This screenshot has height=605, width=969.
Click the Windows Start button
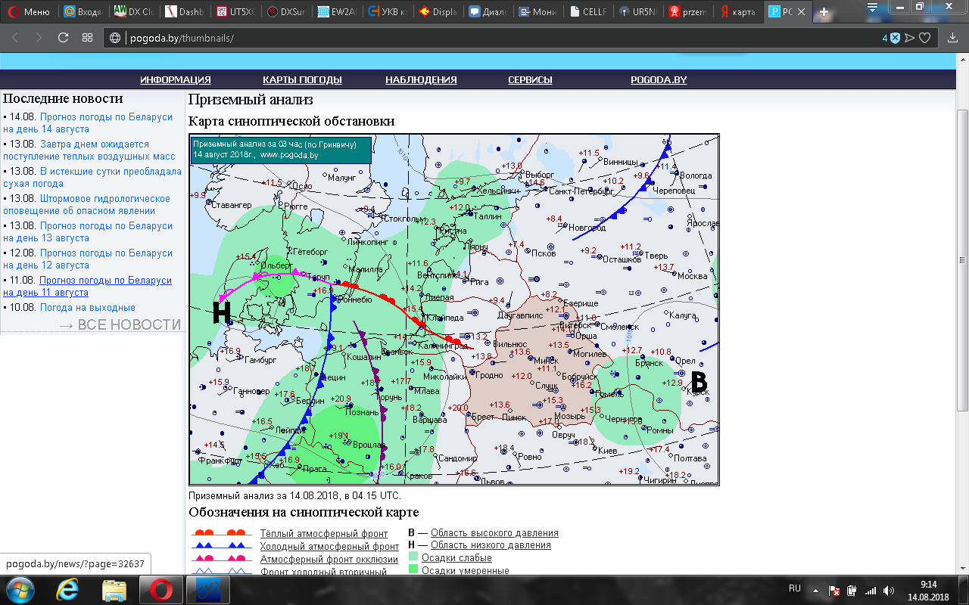[19, 588]
